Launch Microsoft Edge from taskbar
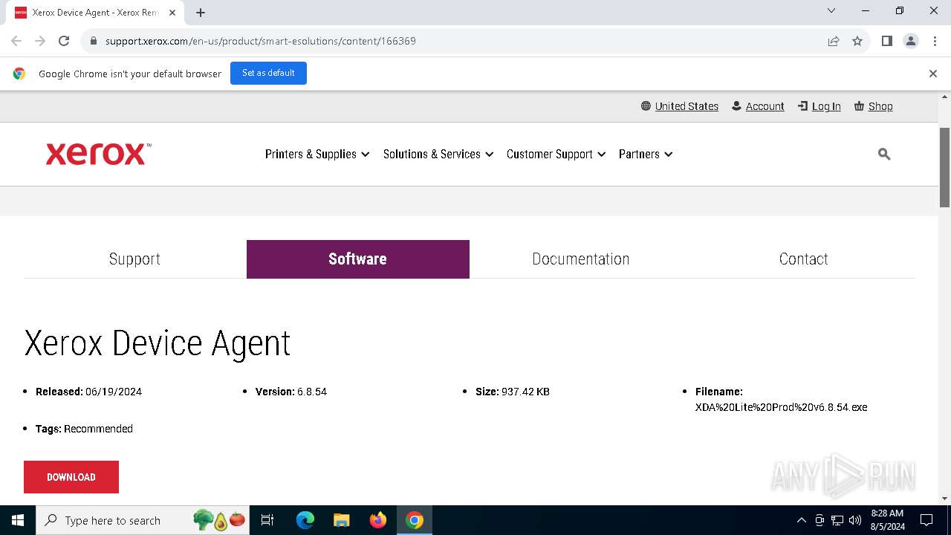951x535 pixels. click(x=305, y=520)
